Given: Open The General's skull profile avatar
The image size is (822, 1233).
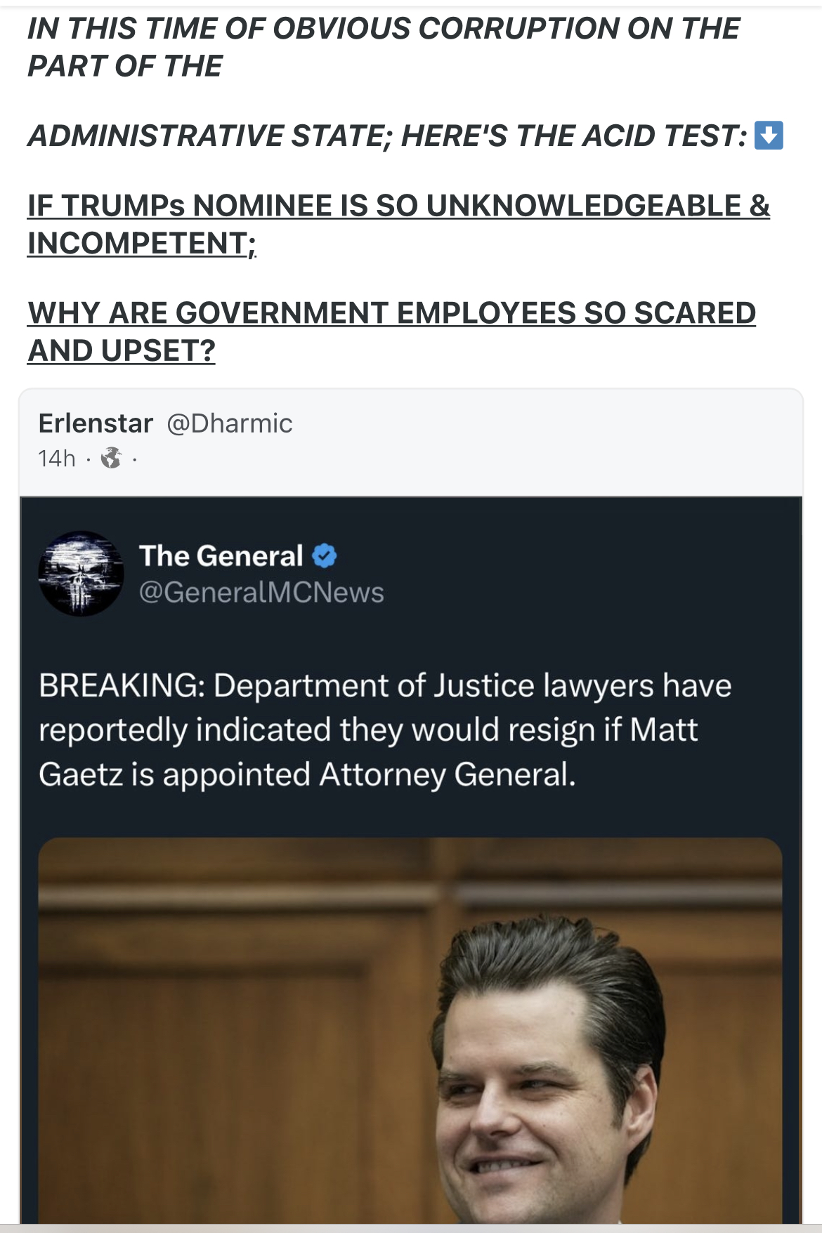Looking at the screenshot, I should pyautogui.click(x=81, y=574).
